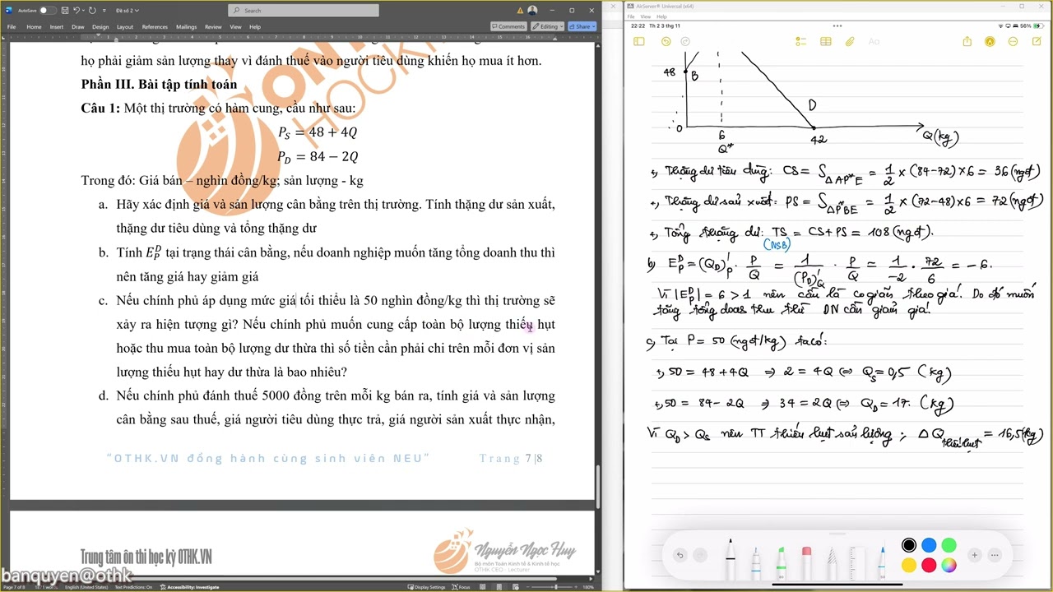Switch to the Layout tab
This screenshot has width=1053, height=592.
[125, 26]
